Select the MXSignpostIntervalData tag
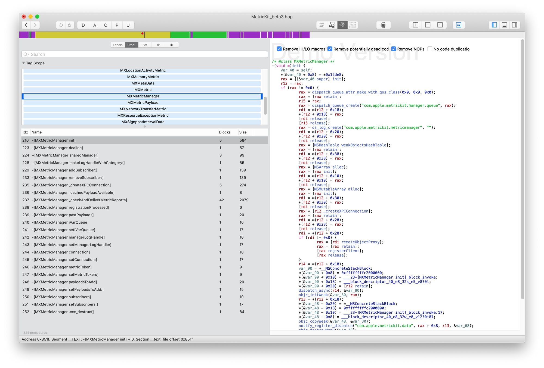The image size is (544, 368). tap(142, 122)
